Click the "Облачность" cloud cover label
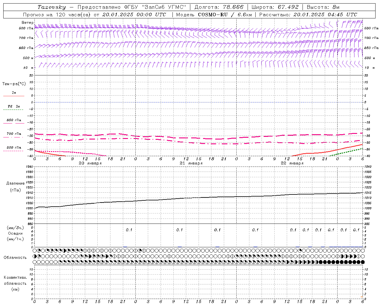 15,257
